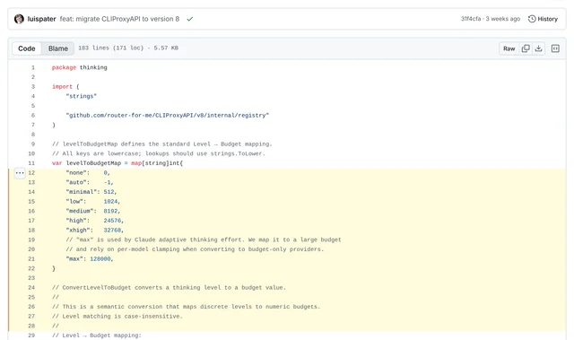Open commit hash 31f4cfa
Viewport: 574px width, 340px height.
tap(471, 19)
